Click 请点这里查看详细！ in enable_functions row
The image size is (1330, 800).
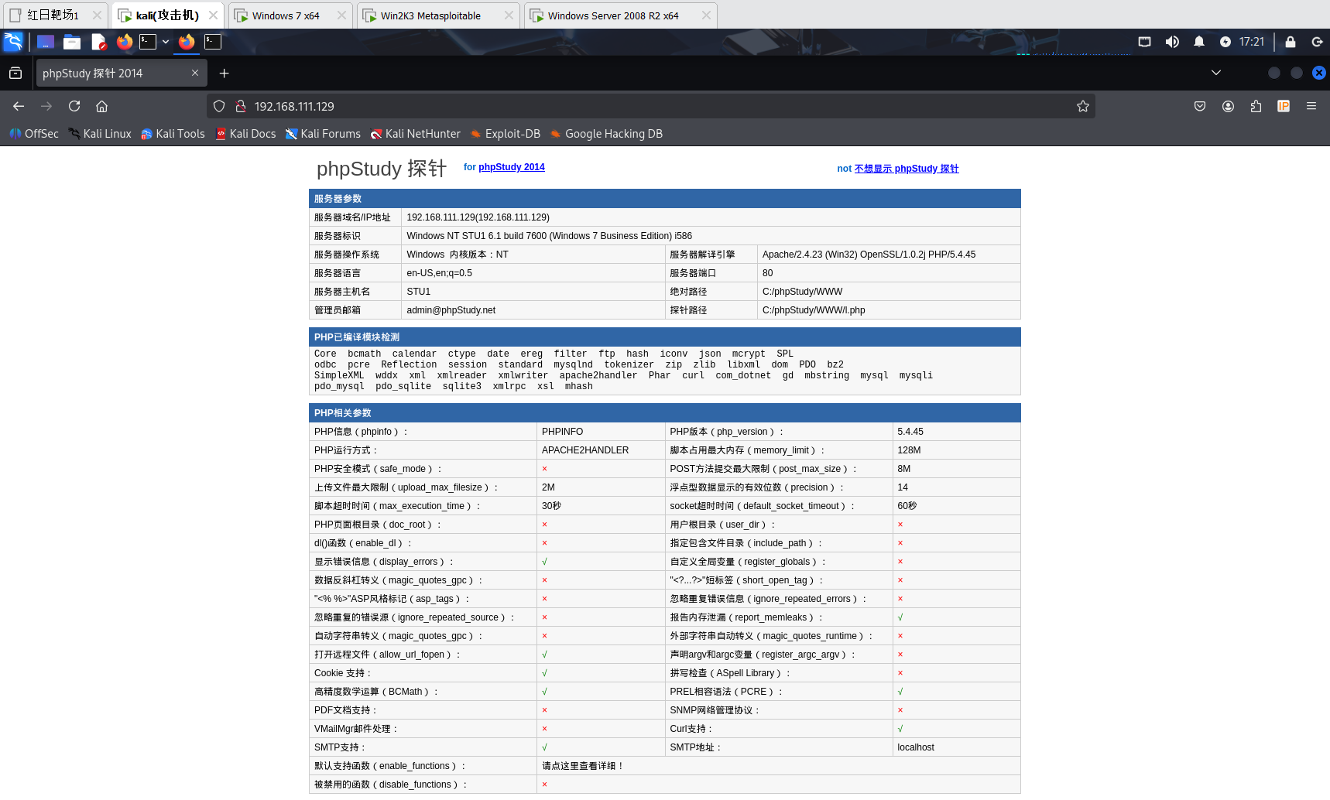(x=584, y=766)
